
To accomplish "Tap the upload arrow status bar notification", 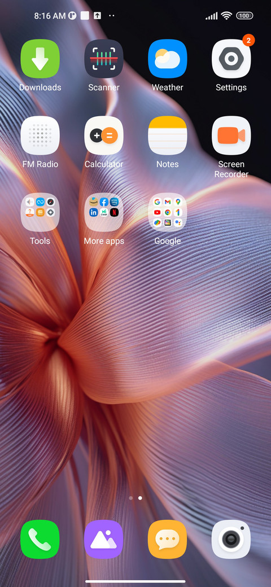I will [97, 16].
